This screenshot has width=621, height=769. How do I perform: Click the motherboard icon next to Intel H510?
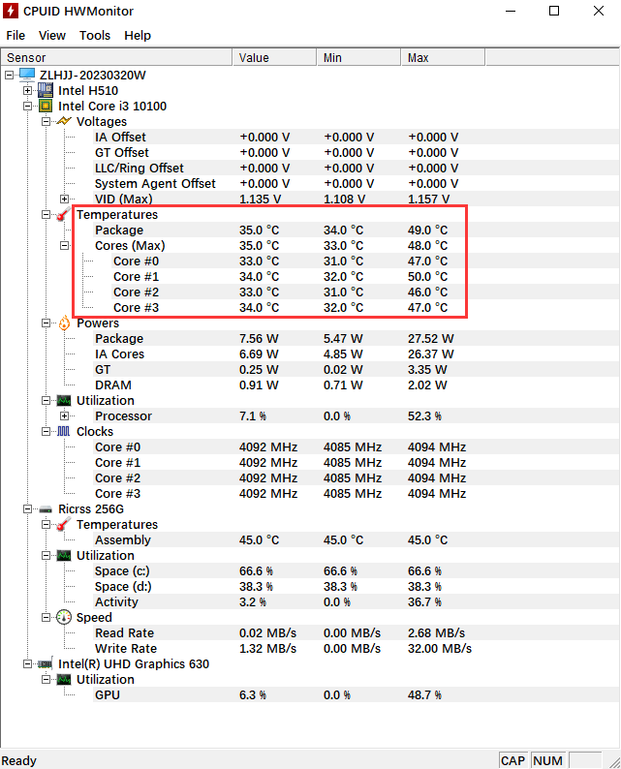[45, 90]
